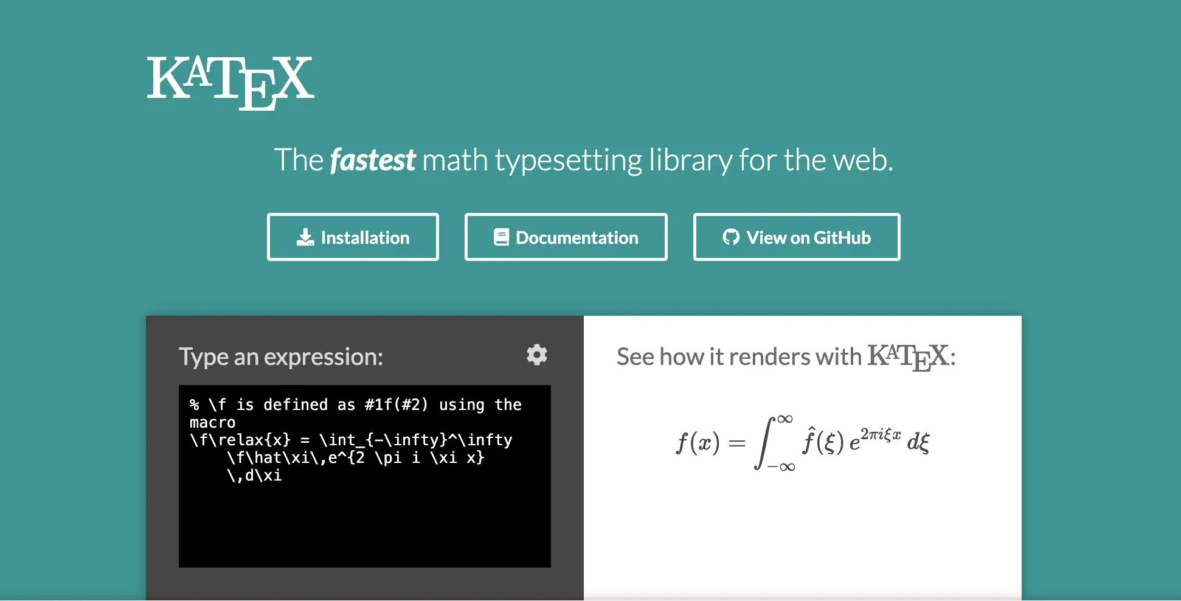The height and width of the screenshot is (601, 1181).
Task: Click the "Type an expression:" heading
Action: tap(281, 357)
